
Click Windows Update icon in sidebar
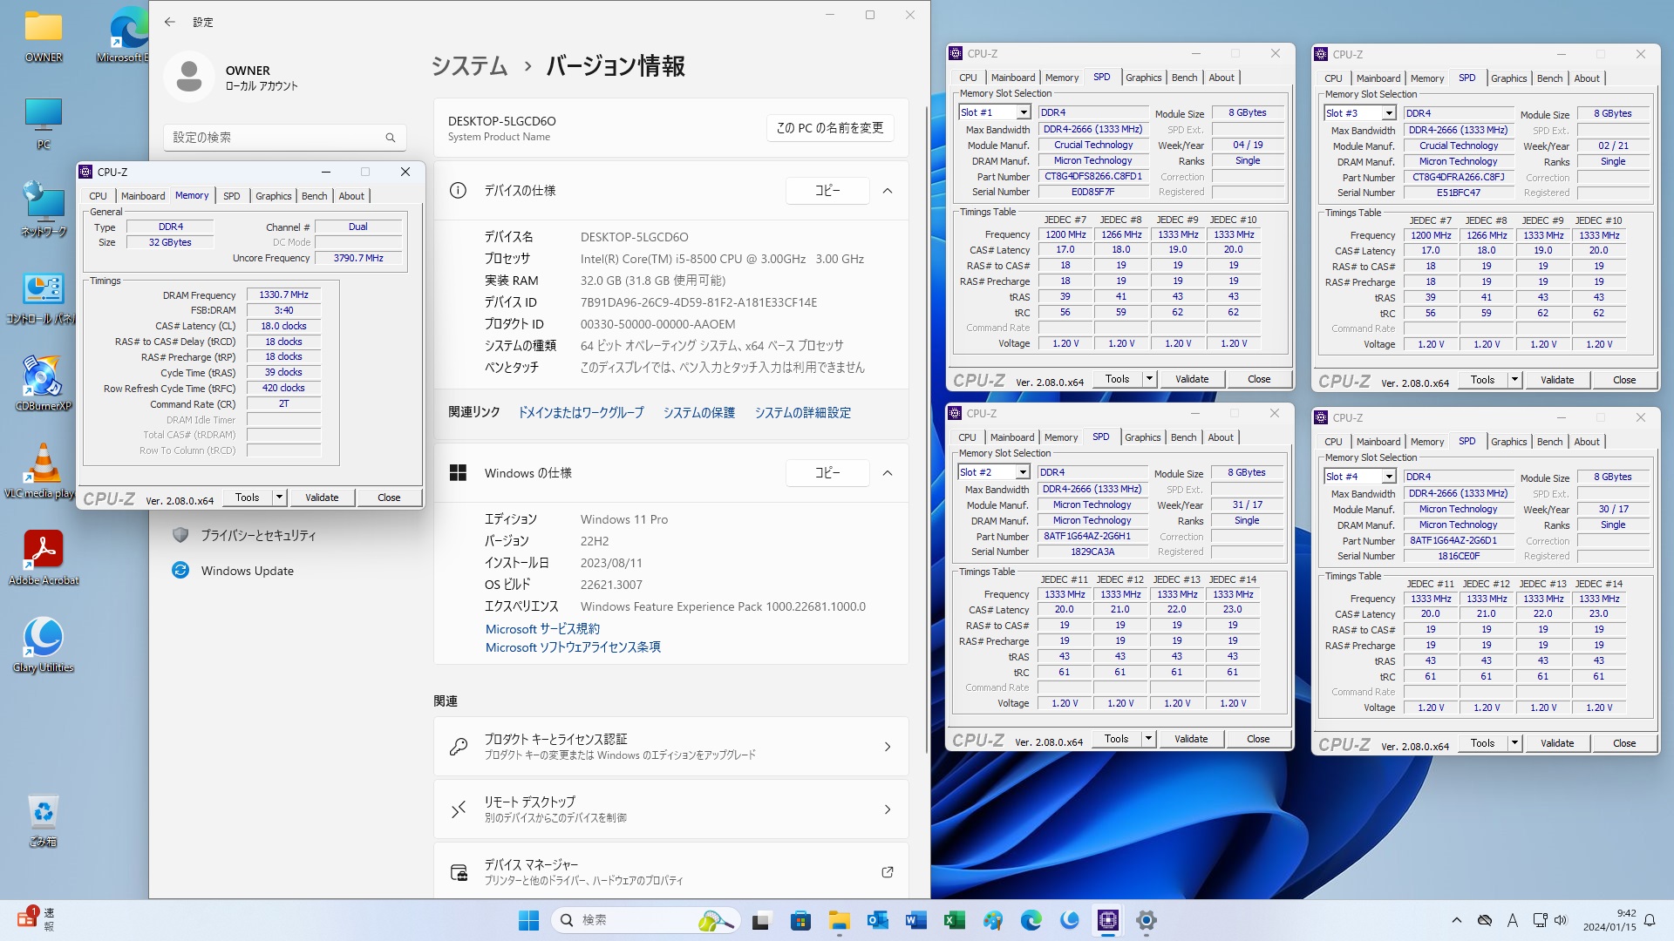(x=180, y=571)
